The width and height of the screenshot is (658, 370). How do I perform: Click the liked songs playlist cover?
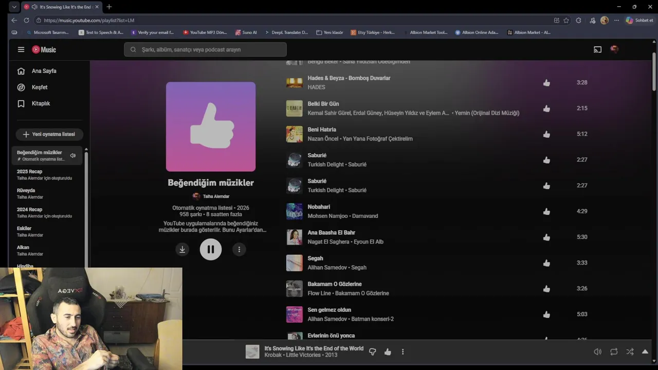211,126
